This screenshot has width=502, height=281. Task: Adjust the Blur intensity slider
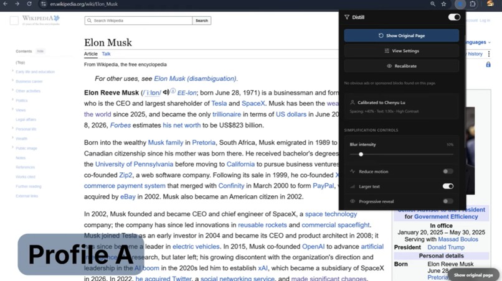coord(402,154)
